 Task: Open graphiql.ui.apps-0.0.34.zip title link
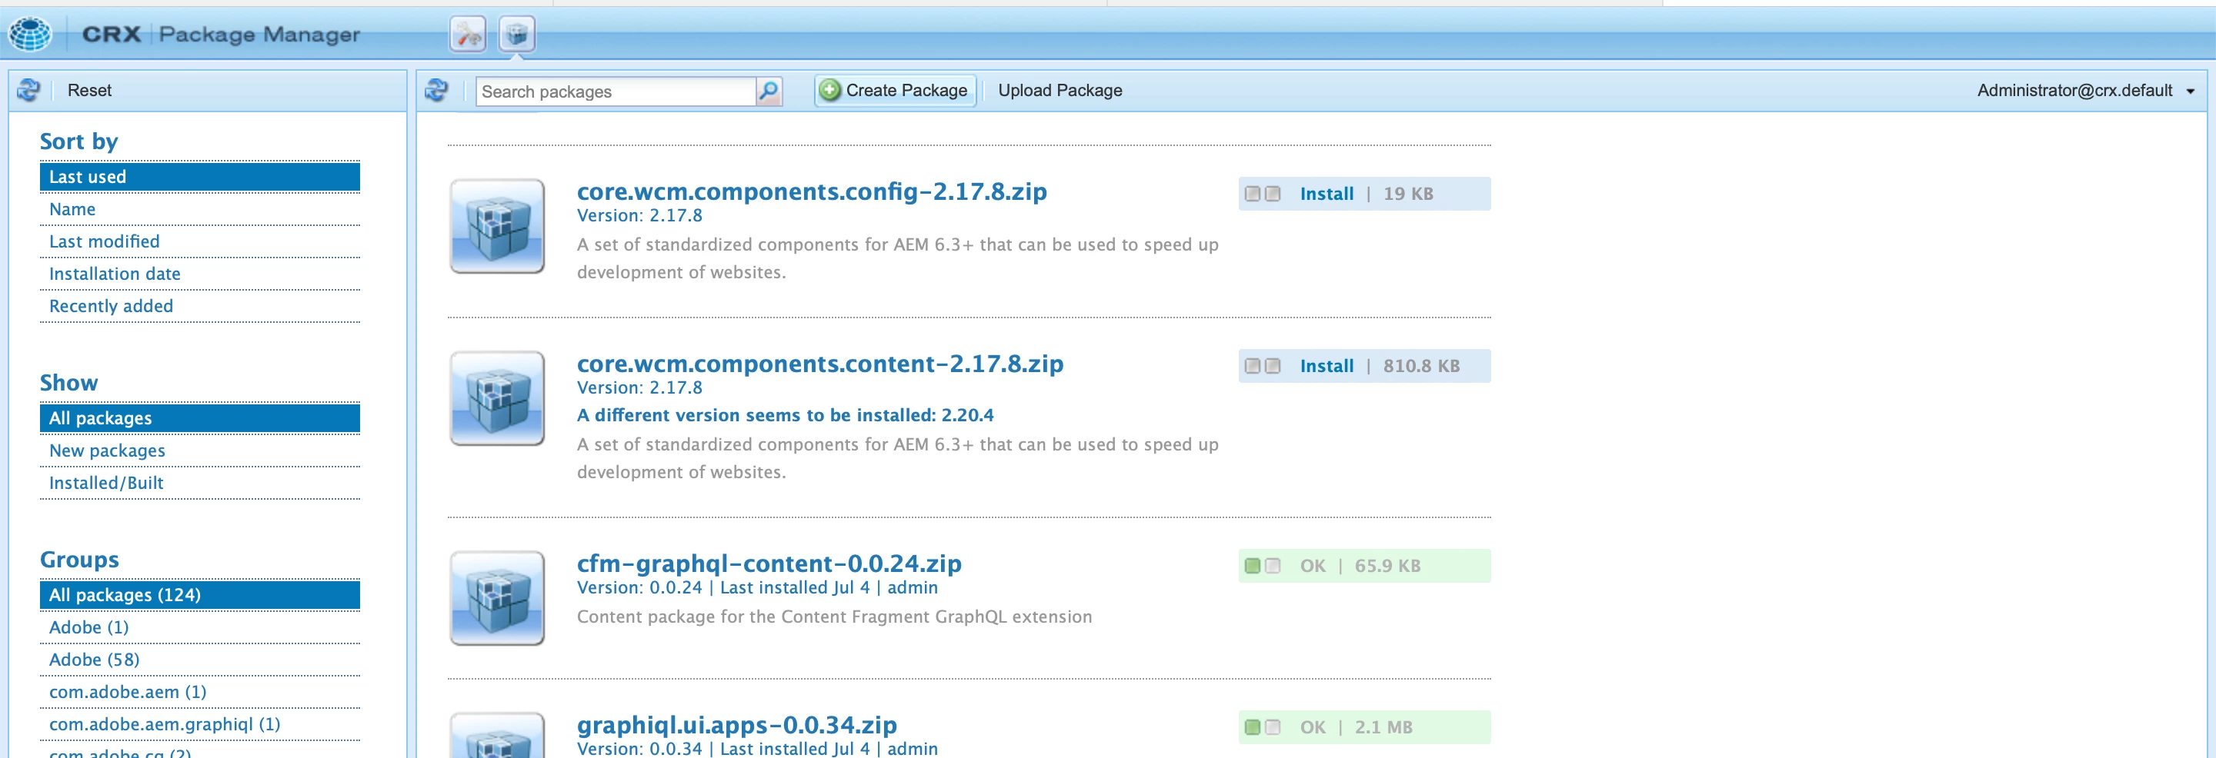point(736,726)
